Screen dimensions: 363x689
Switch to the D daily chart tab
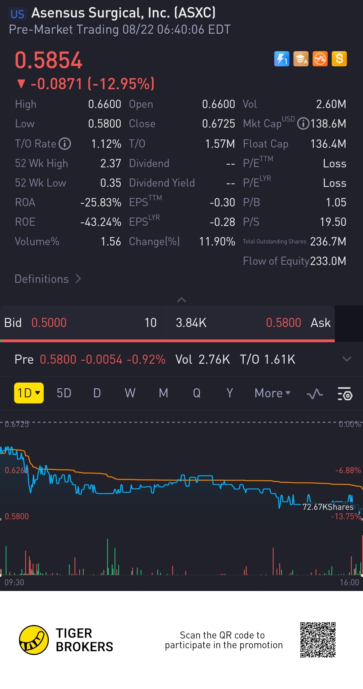[x=97, y=393]
